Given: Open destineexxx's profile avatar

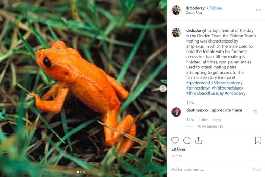Looking at the screenshot, I should (x=176, y=112).
